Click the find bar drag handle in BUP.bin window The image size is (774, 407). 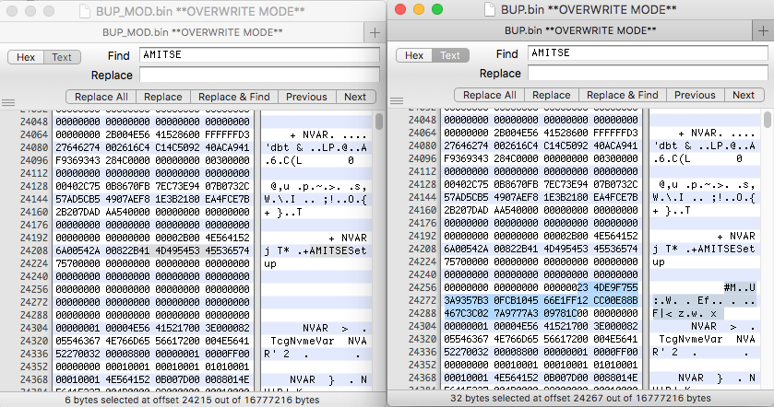pyautogui.click(x=397, y=100)
